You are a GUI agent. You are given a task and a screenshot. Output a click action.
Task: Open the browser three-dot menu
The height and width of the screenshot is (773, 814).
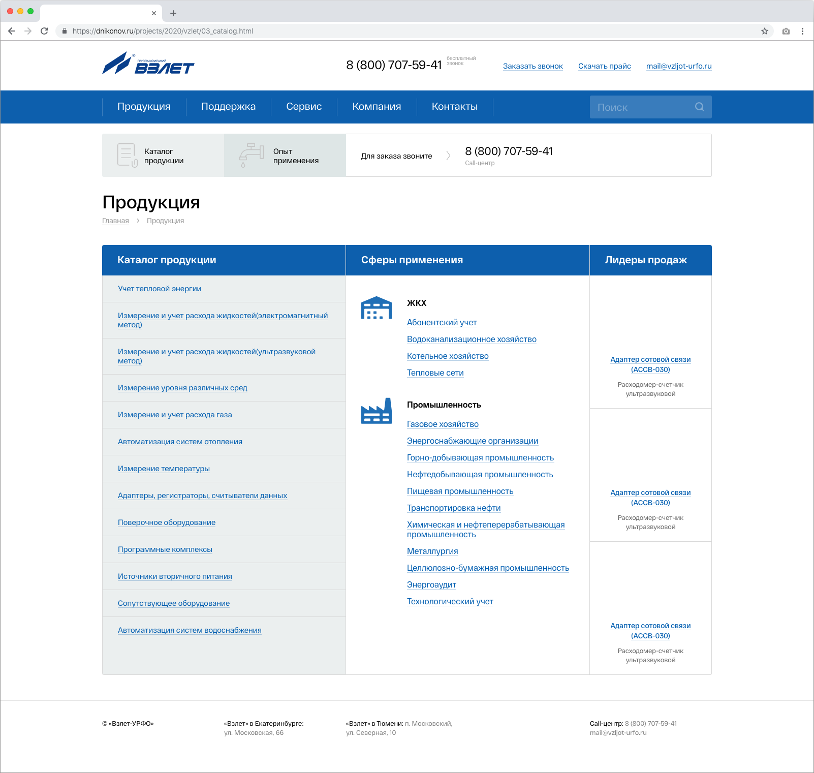click(802, 31)
